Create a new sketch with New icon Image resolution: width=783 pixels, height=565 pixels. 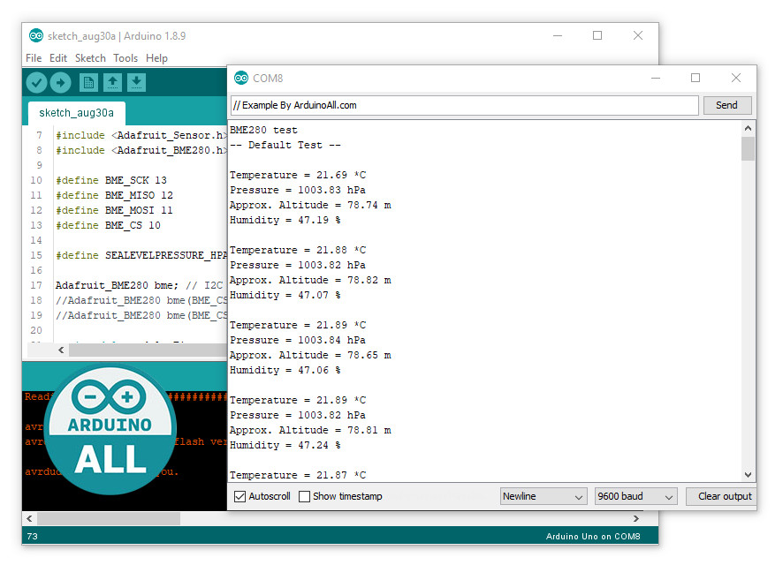pyautogui.click(x=88, y=82)
